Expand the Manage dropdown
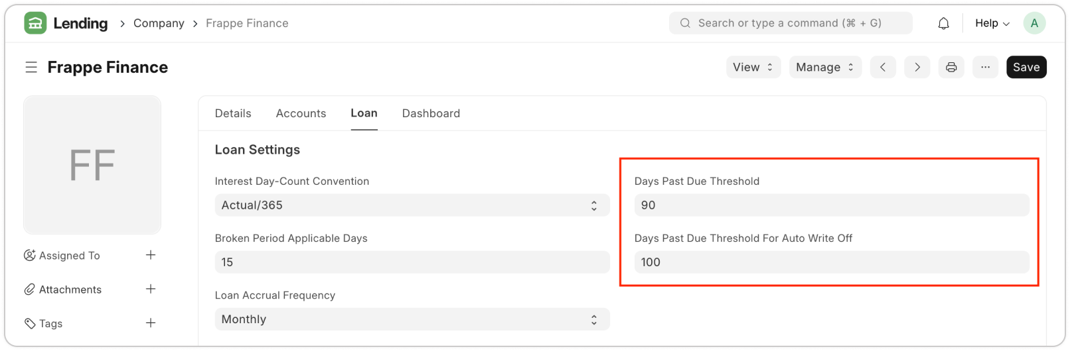The image size is (1070, 351). (x=825, y=68)
